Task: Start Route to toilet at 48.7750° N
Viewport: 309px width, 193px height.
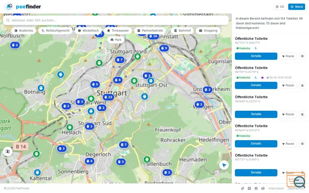Action: pyautogui.click(x=288, y=56)
